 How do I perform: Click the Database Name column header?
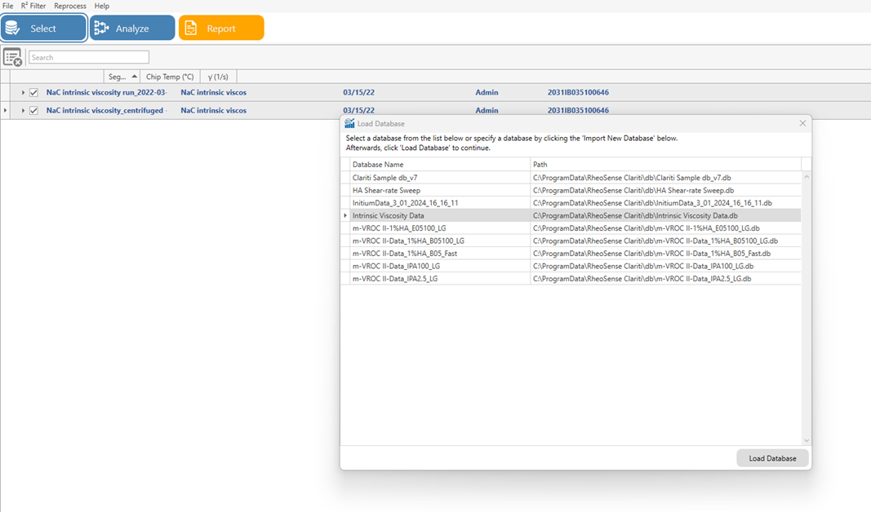point(439,164)
